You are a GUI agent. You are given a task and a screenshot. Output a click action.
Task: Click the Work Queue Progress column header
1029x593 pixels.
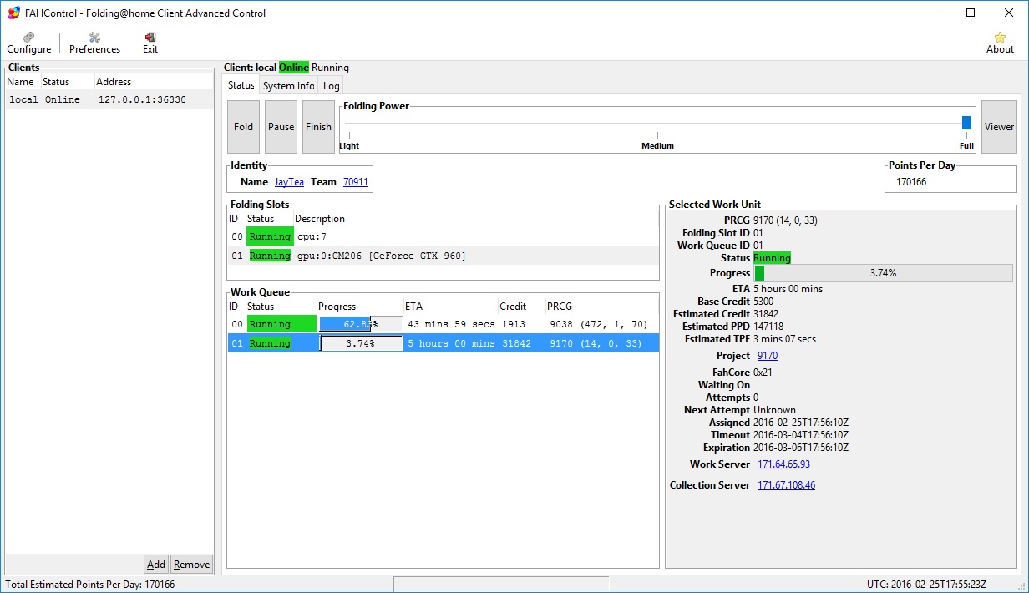(x=360, y=307)
